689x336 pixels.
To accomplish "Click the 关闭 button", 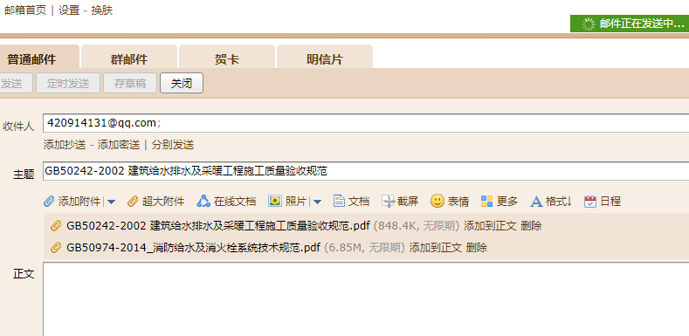I will (x=182, y=83).
